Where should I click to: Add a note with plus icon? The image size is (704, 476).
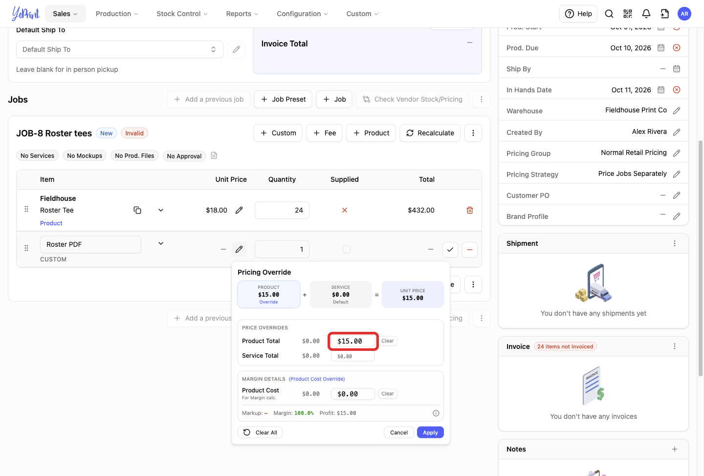click(675, 449)
